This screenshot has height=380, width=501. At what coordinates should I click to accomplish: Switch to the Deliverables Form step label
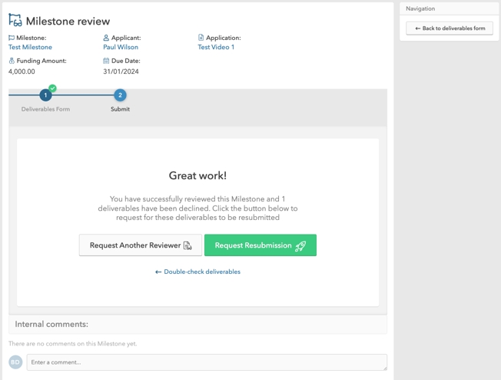[45, 109]
